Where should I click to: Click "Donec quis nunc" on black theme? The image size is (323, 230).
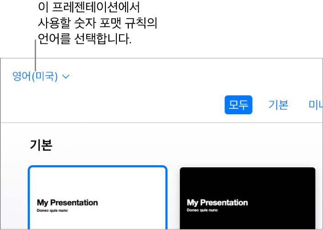202,210
